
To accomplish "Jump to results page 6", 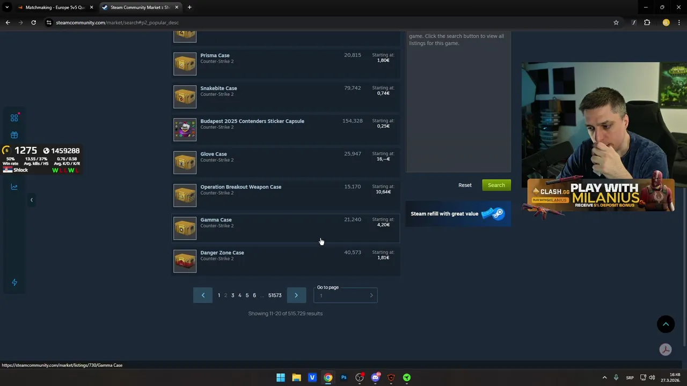I will [254, 295].
